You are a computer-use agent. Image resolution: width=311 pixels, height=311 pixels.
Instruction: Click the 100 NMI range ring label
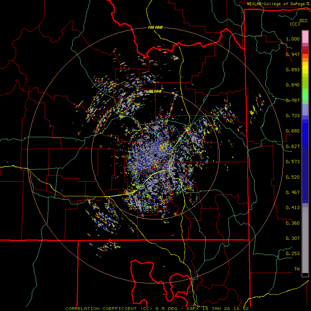coord(155,27)
